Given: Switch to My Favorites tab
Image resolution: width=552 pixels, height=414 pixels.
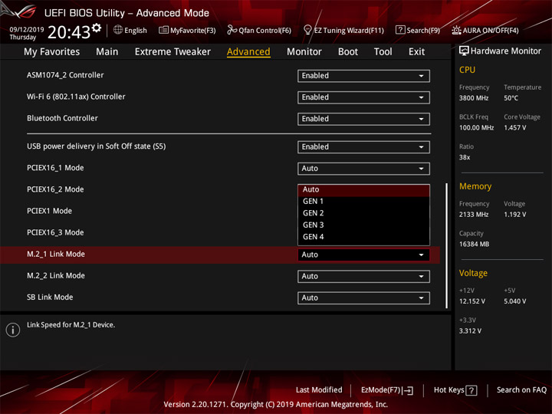Looking at the screenshot, I should [52, 52].
